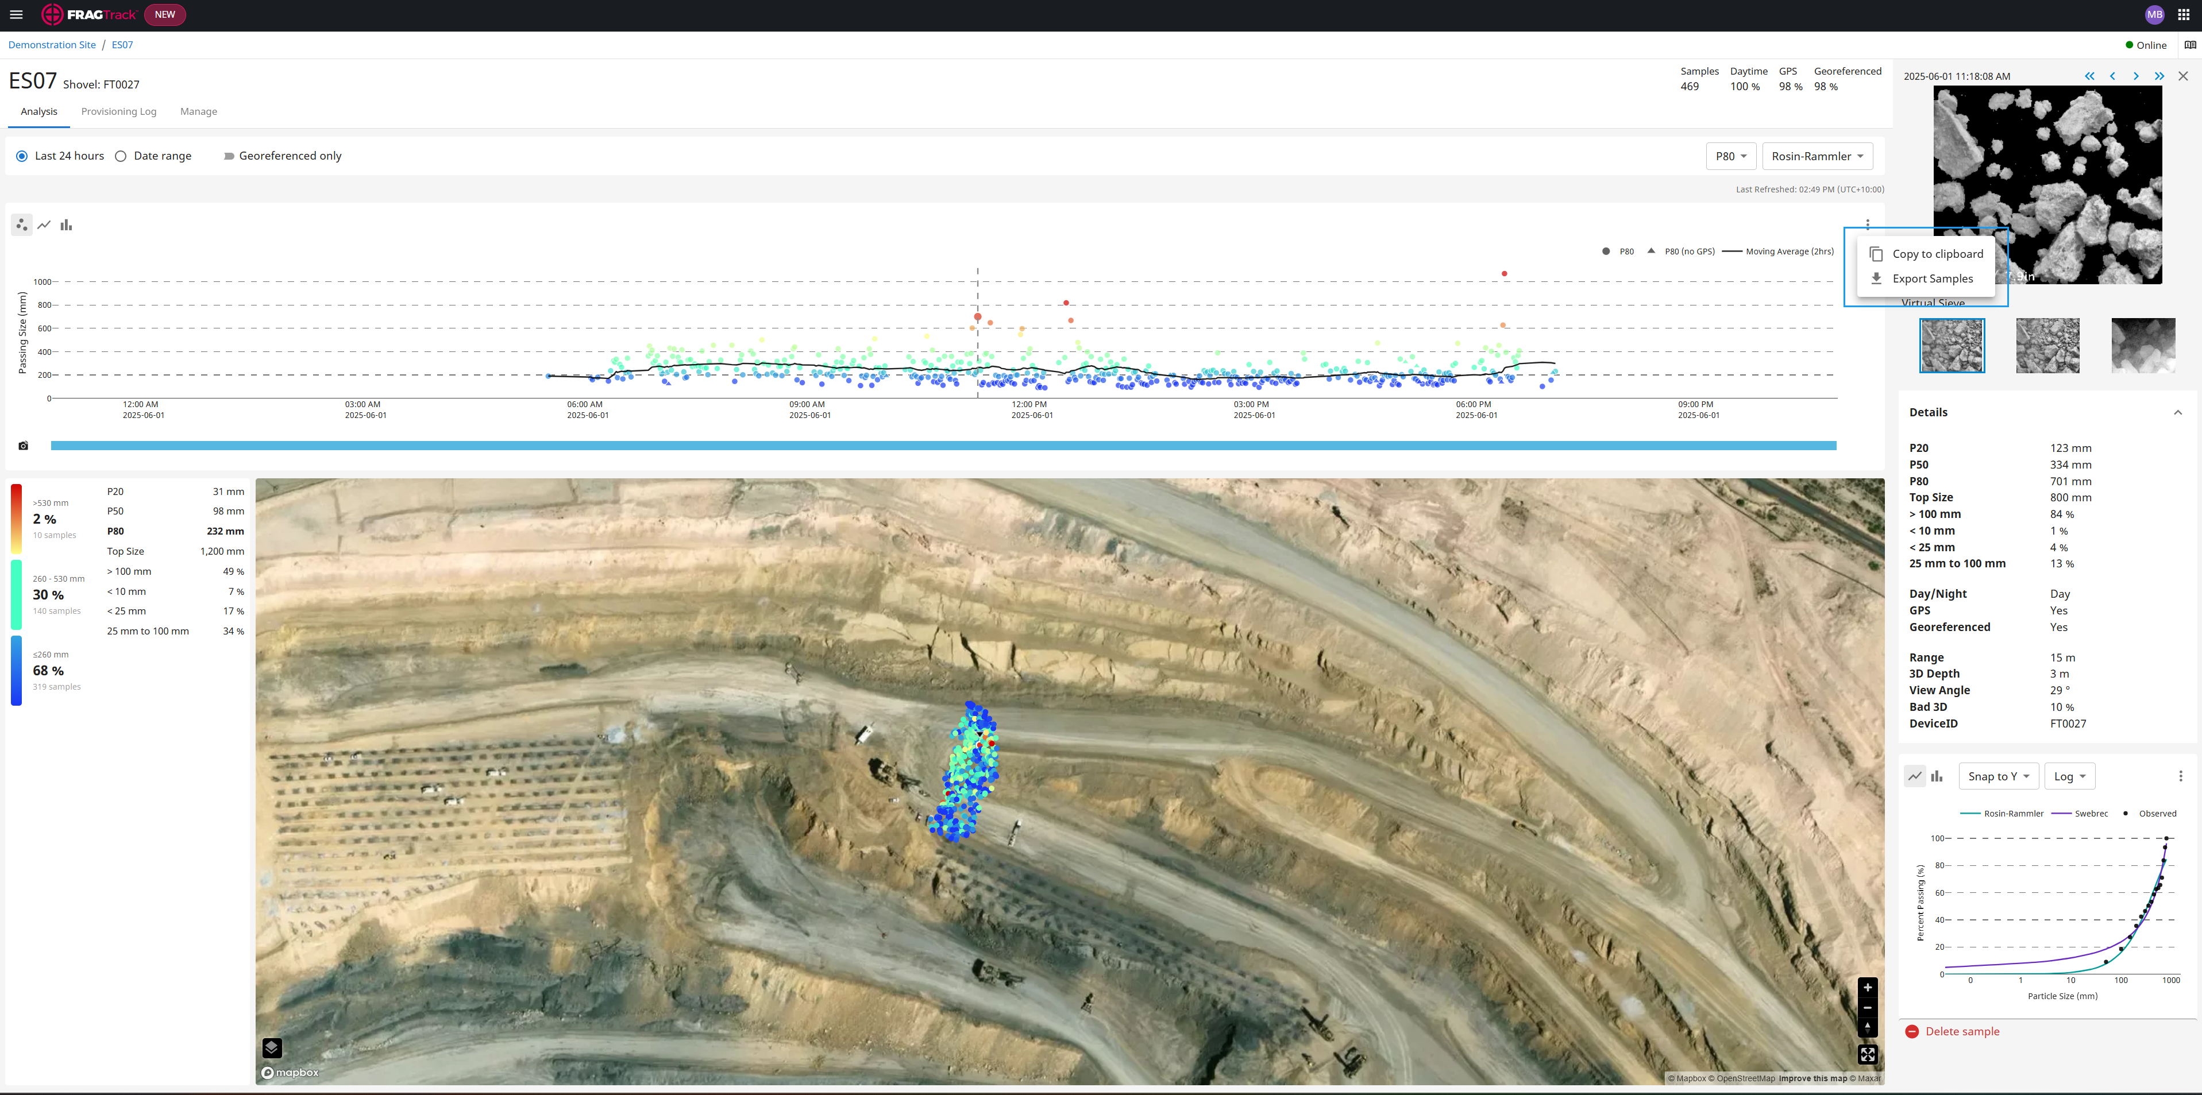
Task: Click the NEW badge button
Action: click(165, 14)
